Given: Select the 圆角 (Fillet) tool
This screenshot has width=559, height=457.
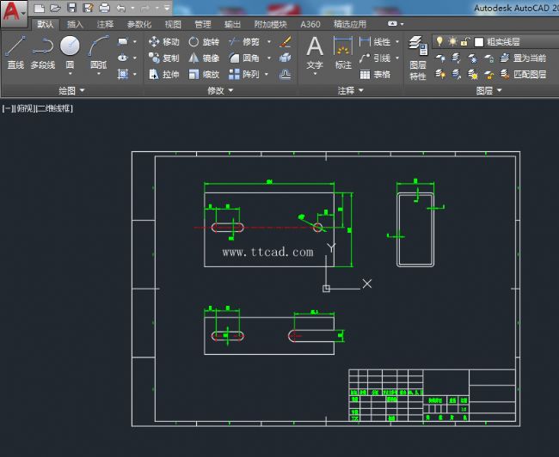Looking at the screenshot, I should click(x=244, y=58).
